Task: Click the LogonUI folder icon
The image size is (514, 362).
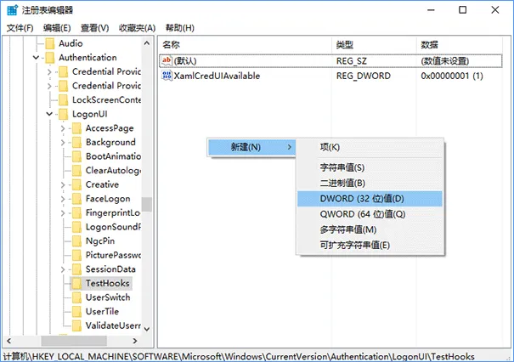Action: (x=63, y=114)
